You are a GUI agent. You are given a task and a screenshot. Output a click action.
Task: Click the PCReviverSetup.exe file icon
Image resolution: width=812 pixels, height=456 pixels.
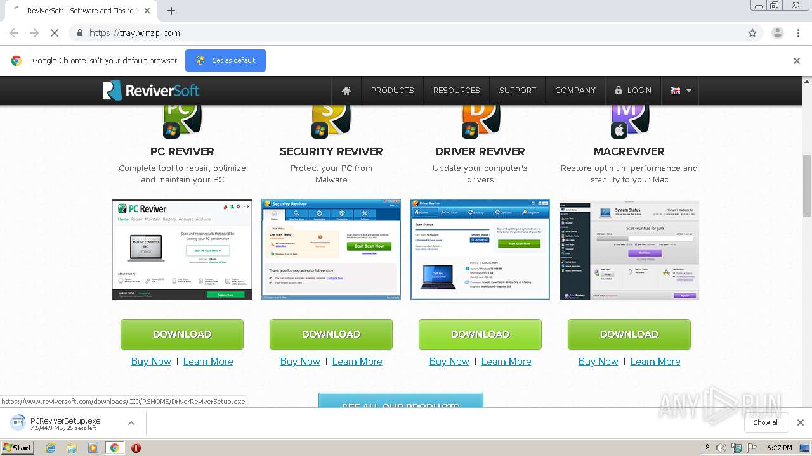(18, 422)
